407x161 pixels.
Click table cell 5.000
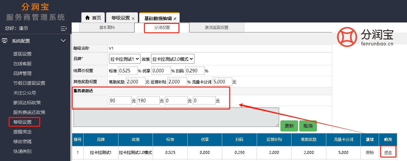[x=344, y=153]
